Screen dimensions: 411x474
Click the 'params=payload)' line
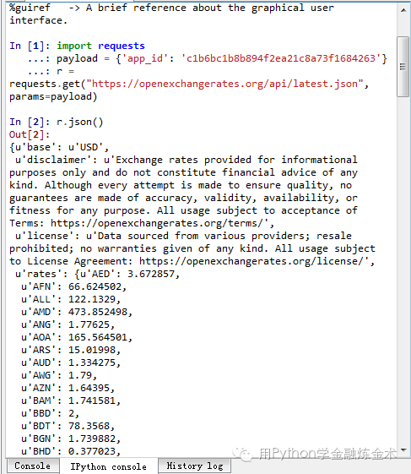53,96
